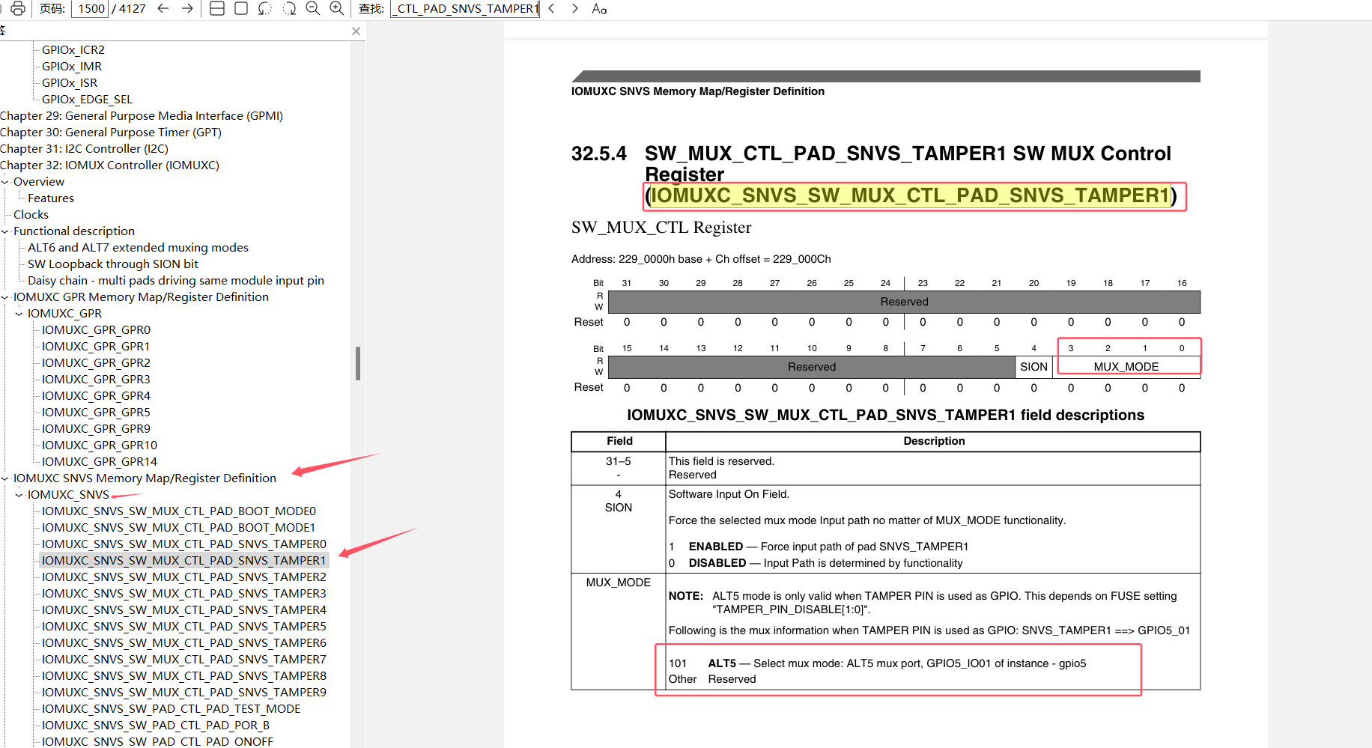Open SW Loopback through SION bit
This screenshot has width=1372, height=748.
[x=113, y=264]
